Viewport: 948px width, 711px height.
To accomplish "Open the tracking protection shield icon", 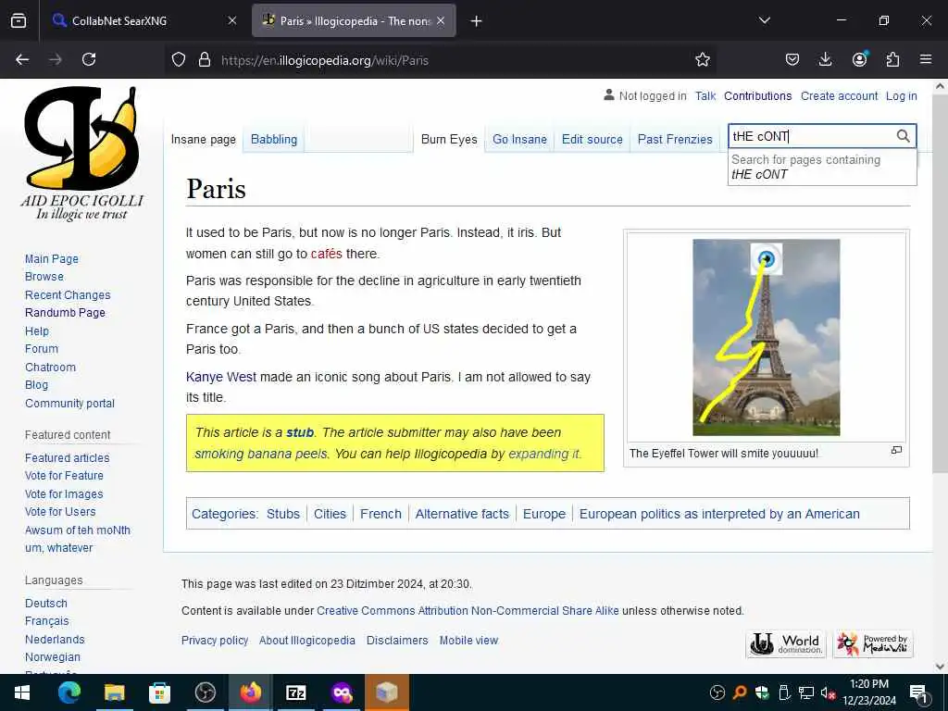I will (179, 59).
